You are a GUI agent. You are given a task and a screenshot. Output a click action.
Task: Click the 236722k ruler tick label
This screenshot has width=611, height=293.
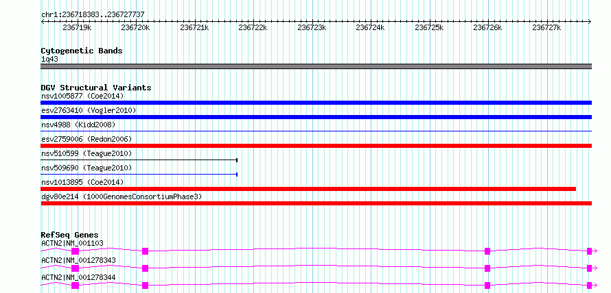[x=253, y=27]
